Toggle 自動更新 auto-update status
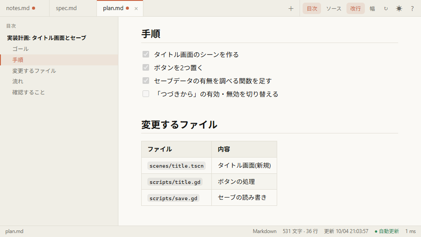This screenshot has width=421, height=237. pyautogui.click(x=387, y=231)
